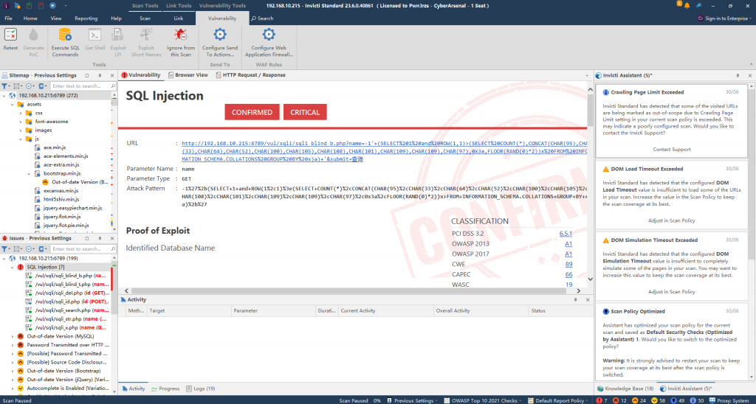Switch to the Logs (19) tab
The image size is (756, 404).
coord(201,389)
